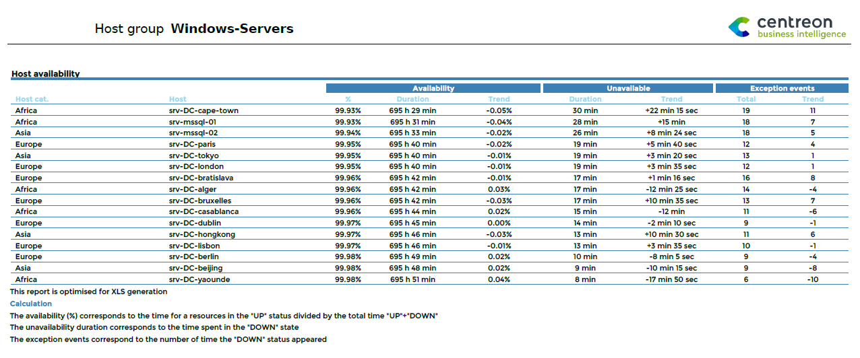Click the Host availability section heading
This screenshot has height=358, width=860.
(45, 74)
